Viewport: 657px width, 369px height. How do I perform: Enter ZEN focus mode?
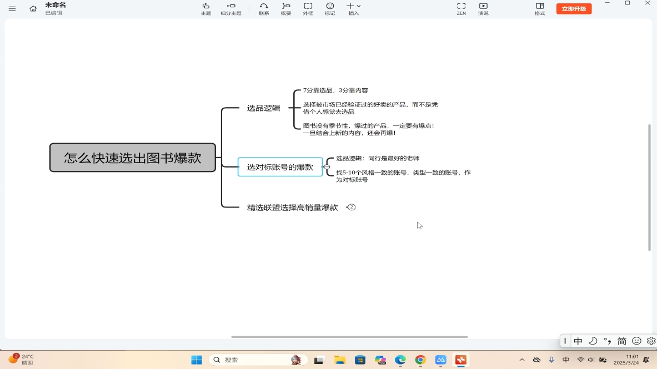pyautogui.click(x=461, y=8)
